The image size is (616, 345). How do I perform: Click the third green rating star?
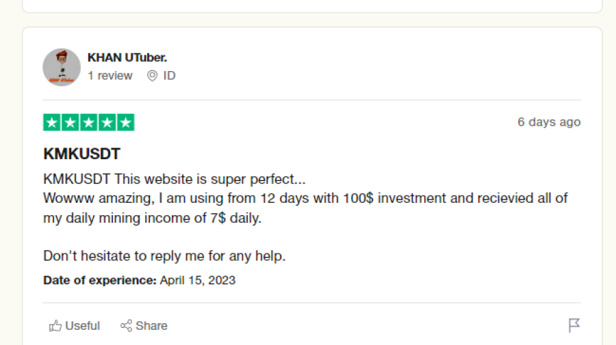(x=89, y=122)
